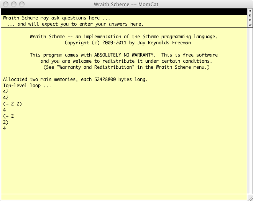Image resolution: width=253 pixels, height=201 pixels.
Task: Click the black status bar under the title
Action: [123, 11]
